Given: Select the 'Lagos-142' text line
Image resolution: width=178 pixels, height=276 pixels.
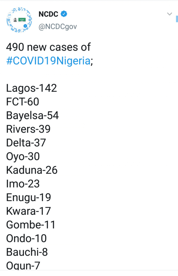Looking at the screenshot, I should click(31, 88).
